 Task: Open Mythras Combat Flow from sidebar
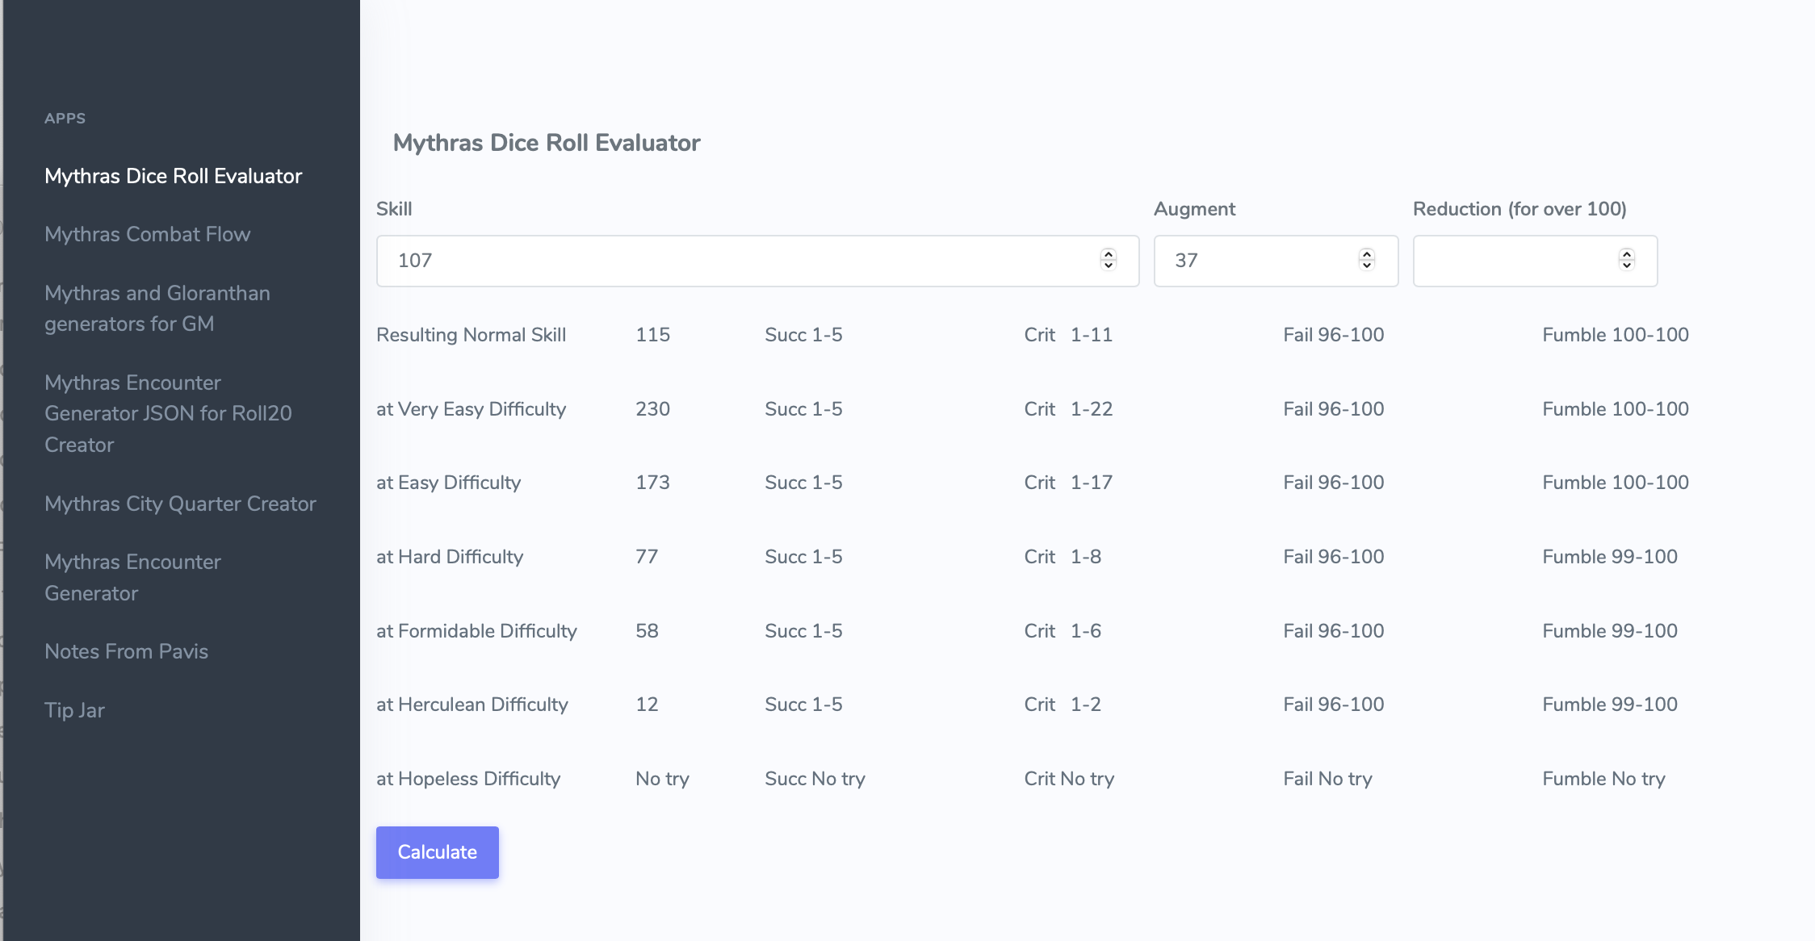[148, 234]
